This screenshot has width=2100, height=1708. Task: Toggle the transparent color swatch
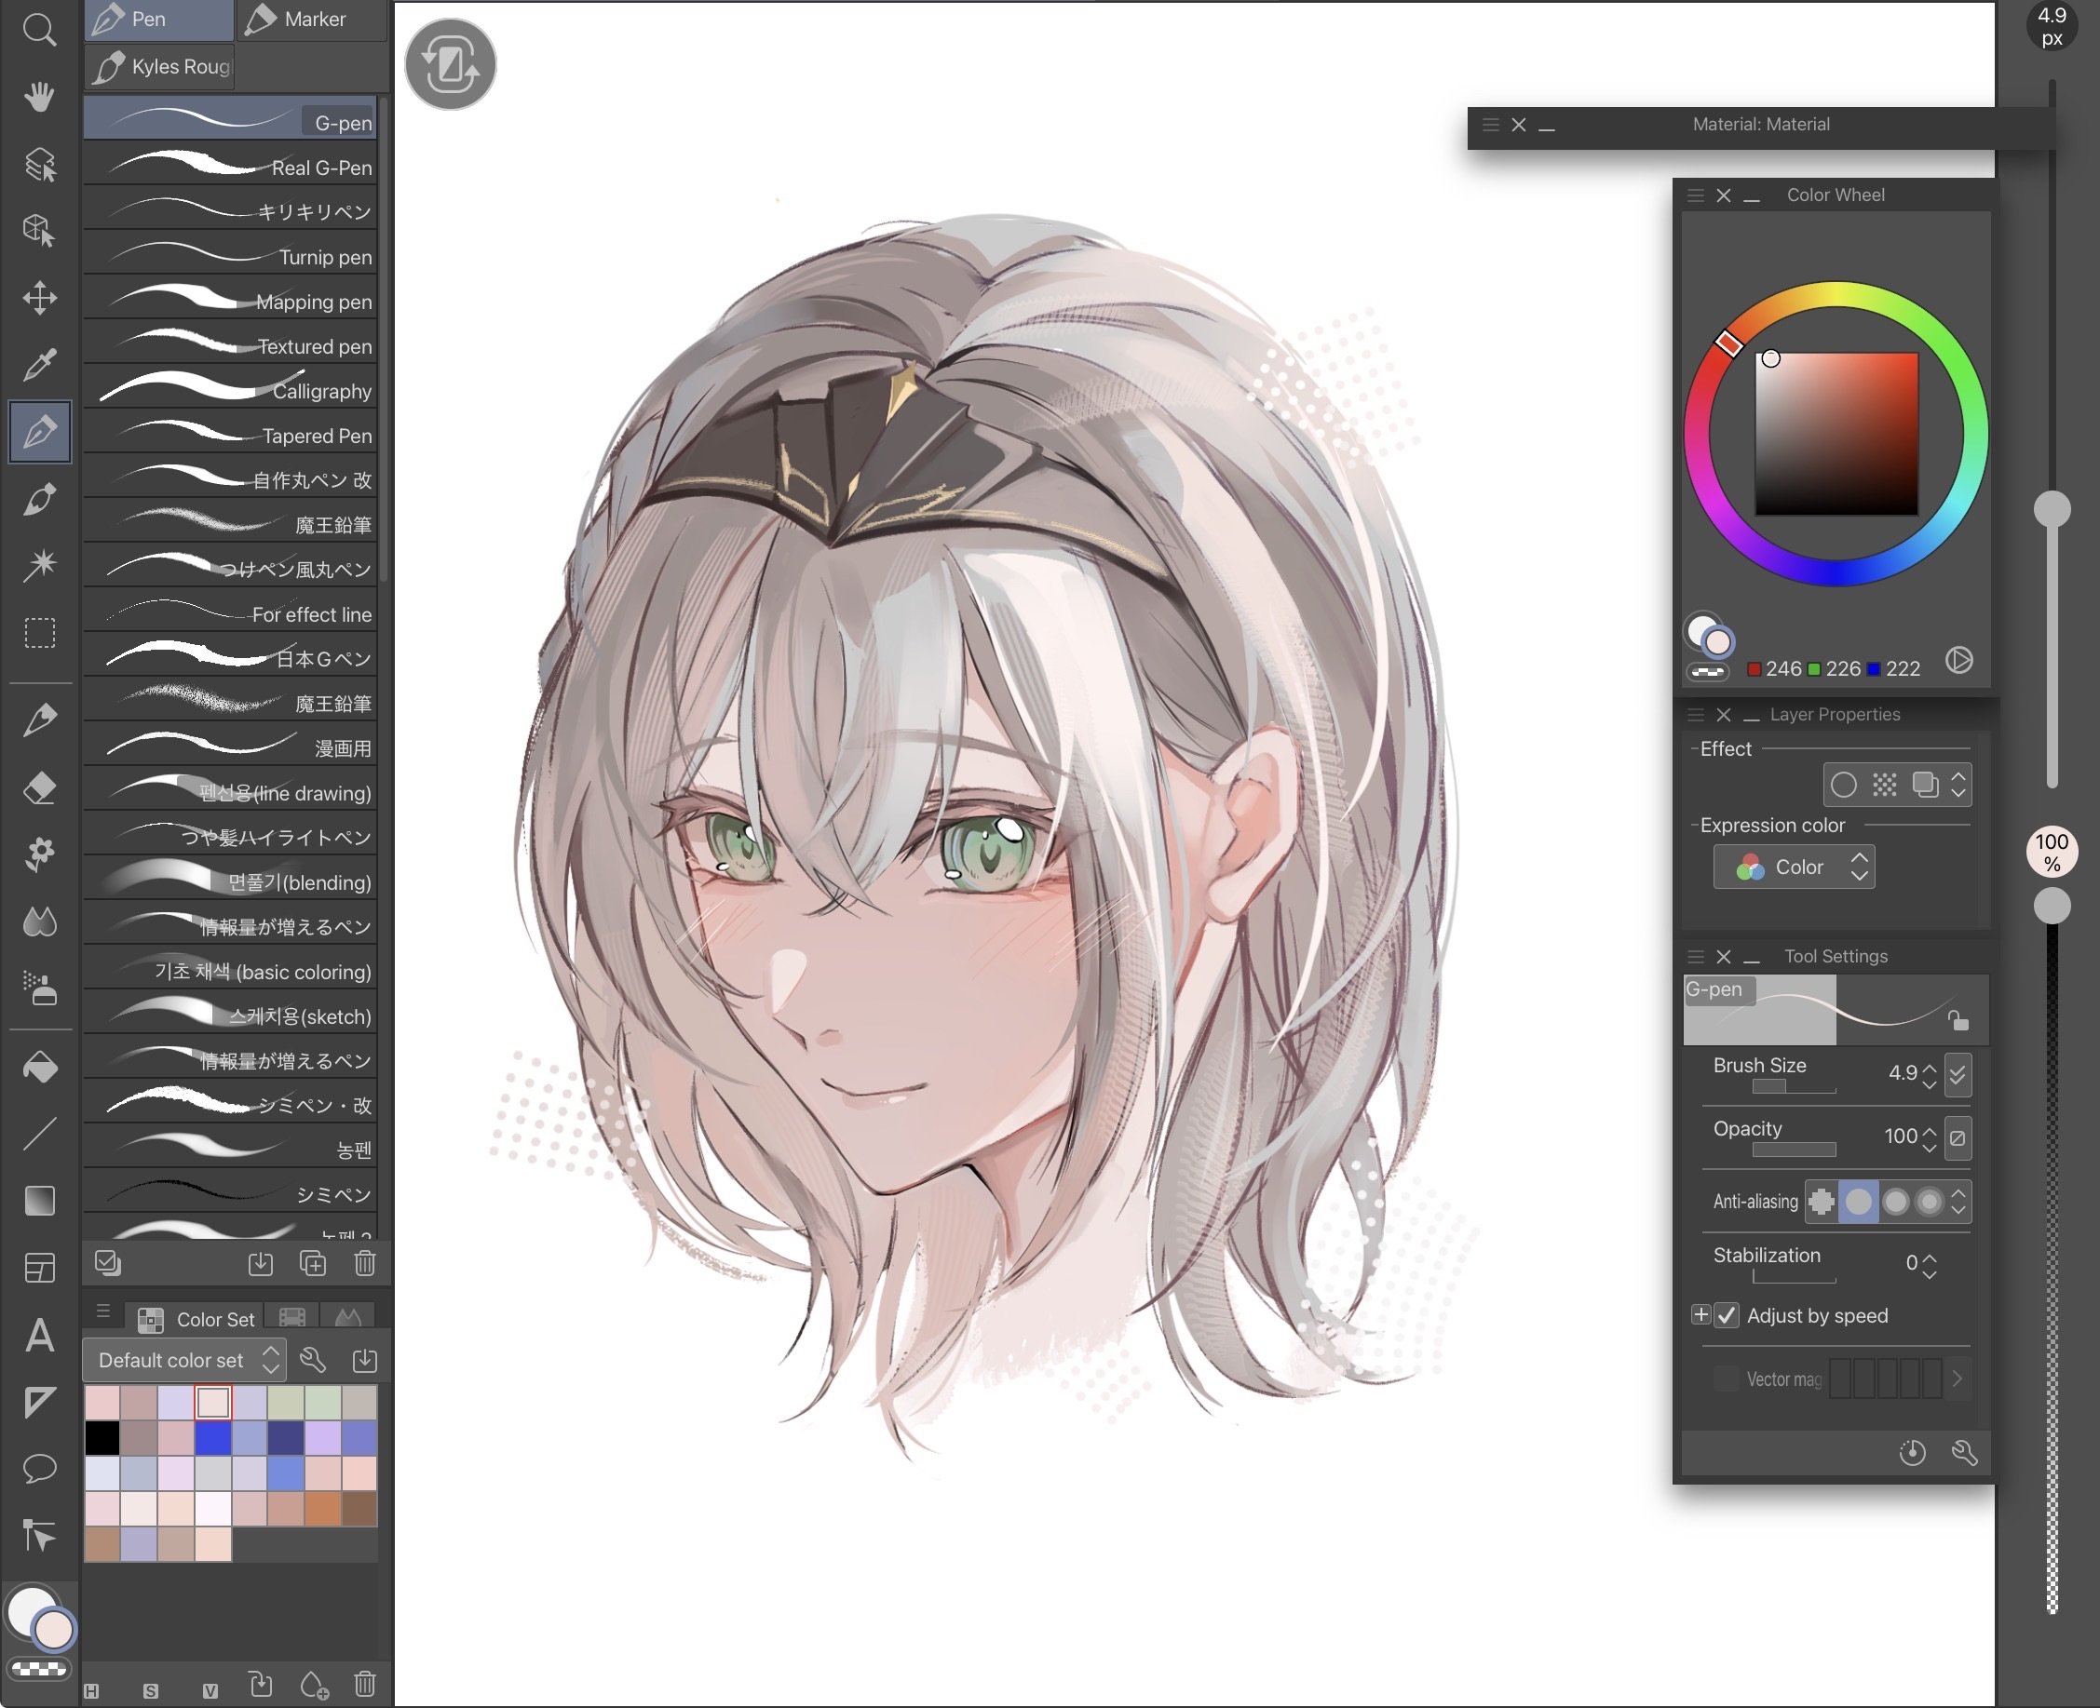point(39,1669)
